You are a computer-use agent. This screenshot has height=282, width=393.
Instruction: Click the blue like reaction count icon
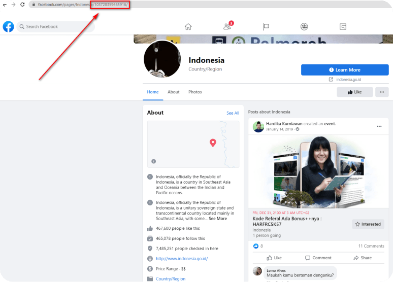tap(255, 246)
